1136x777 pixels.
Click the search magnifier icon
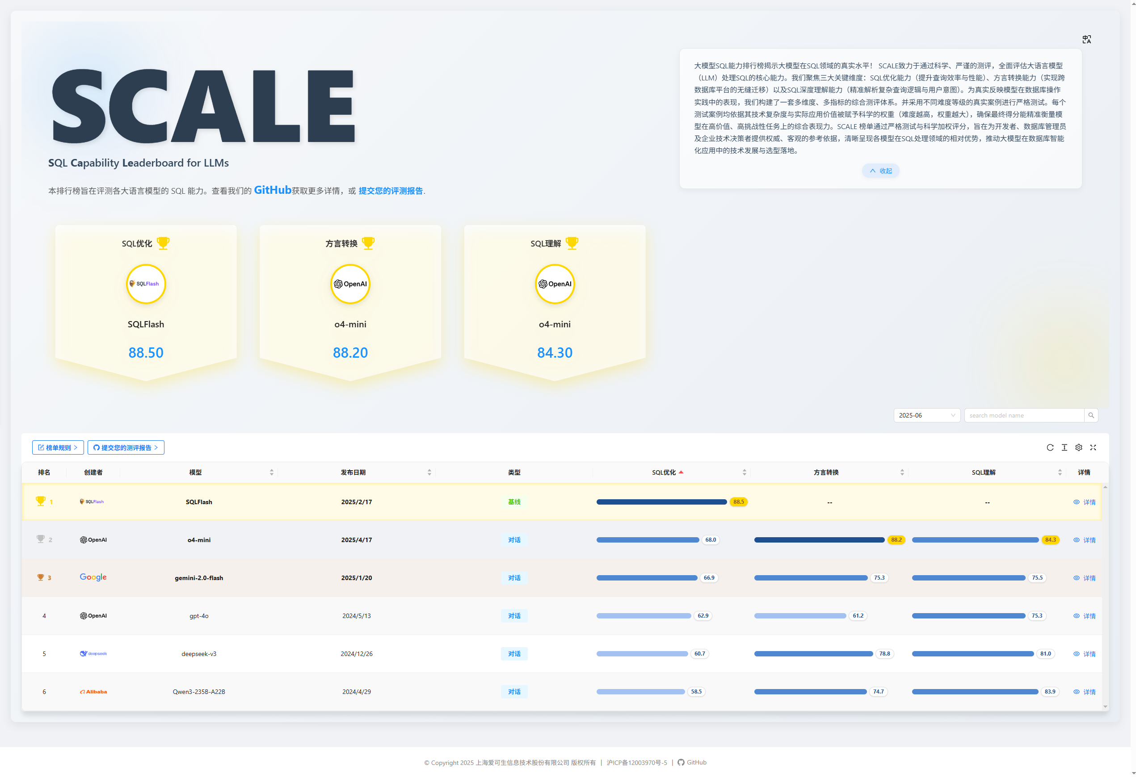tap(1091, 415)
